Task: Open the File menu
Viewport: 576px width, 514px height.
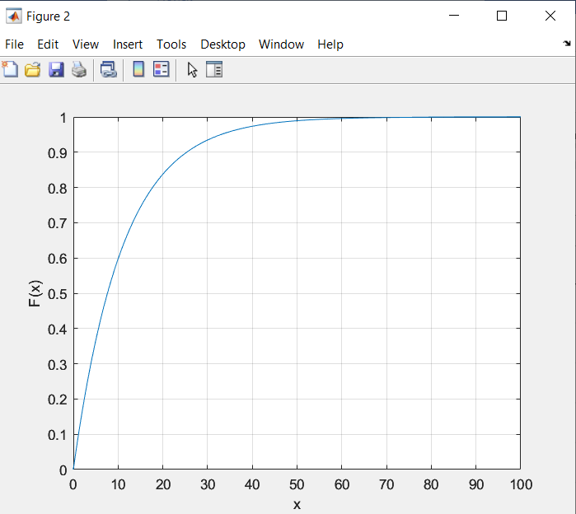Action: tap(14, 44)
